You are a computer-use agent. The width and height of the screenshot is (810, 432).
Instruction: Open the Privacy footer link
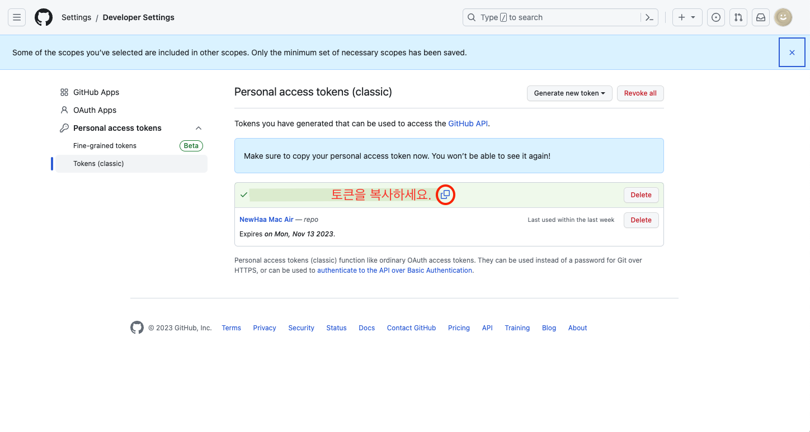(265, 328)
